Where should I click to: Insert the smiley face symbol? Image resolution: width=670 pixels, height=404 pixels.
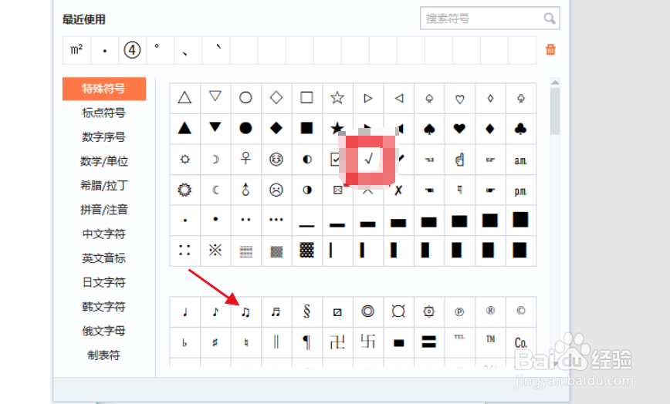coord(276,159)
